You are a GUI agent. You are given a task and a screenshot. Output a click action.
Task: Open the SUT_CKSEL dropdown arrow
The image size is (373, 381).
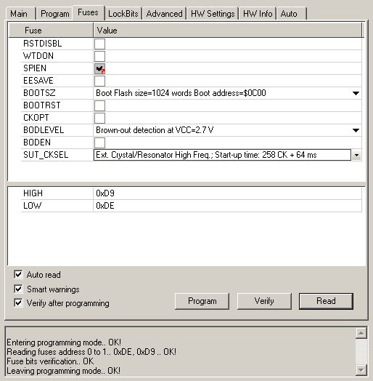pos(356,155)
